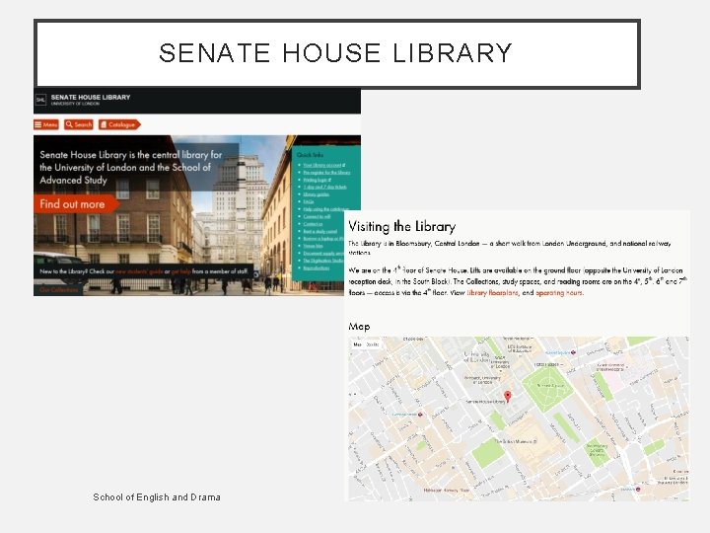Click Holborn tube station marker on map
Viewport: 710px width, 533px height.
coord(638,489)
